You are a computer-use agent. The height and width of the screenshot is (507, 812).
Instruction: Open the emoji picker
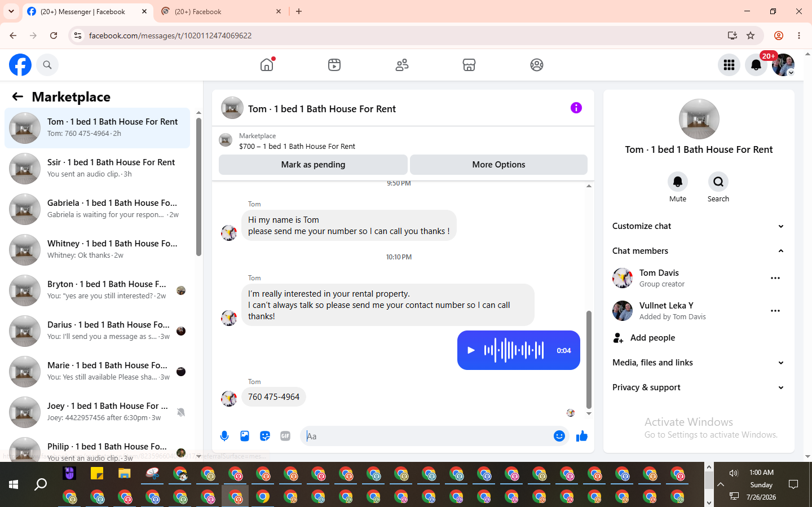[559, 436]
